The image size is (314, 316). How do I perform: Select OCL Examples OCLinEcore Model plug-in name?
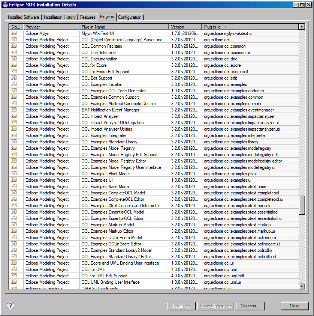coord(112,238)
